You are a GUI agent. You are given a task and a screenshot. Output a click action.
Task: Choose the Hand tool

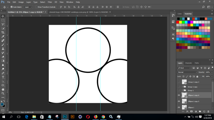tap(3, 89)
